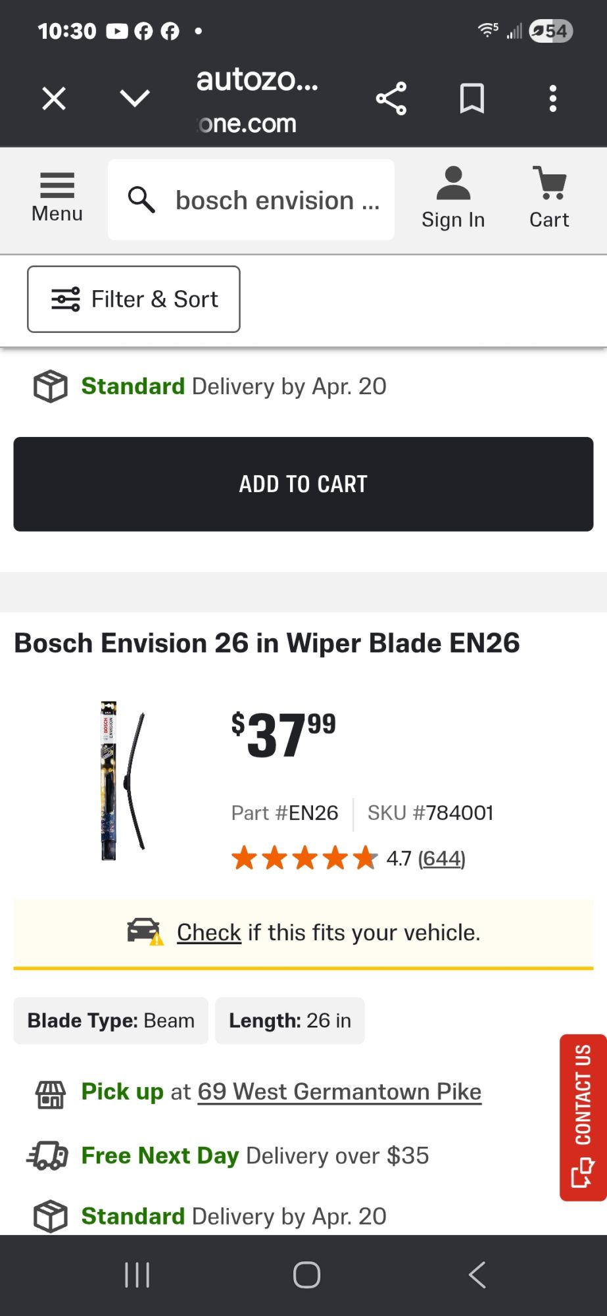Open Filter & Sort options
Image resolution: width=607 pixels, height=1316 pixels.
[134, 299]
